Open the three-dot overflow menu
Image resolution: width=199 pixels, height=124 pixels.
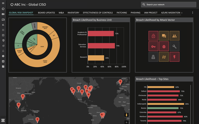(x=192, y=13)
